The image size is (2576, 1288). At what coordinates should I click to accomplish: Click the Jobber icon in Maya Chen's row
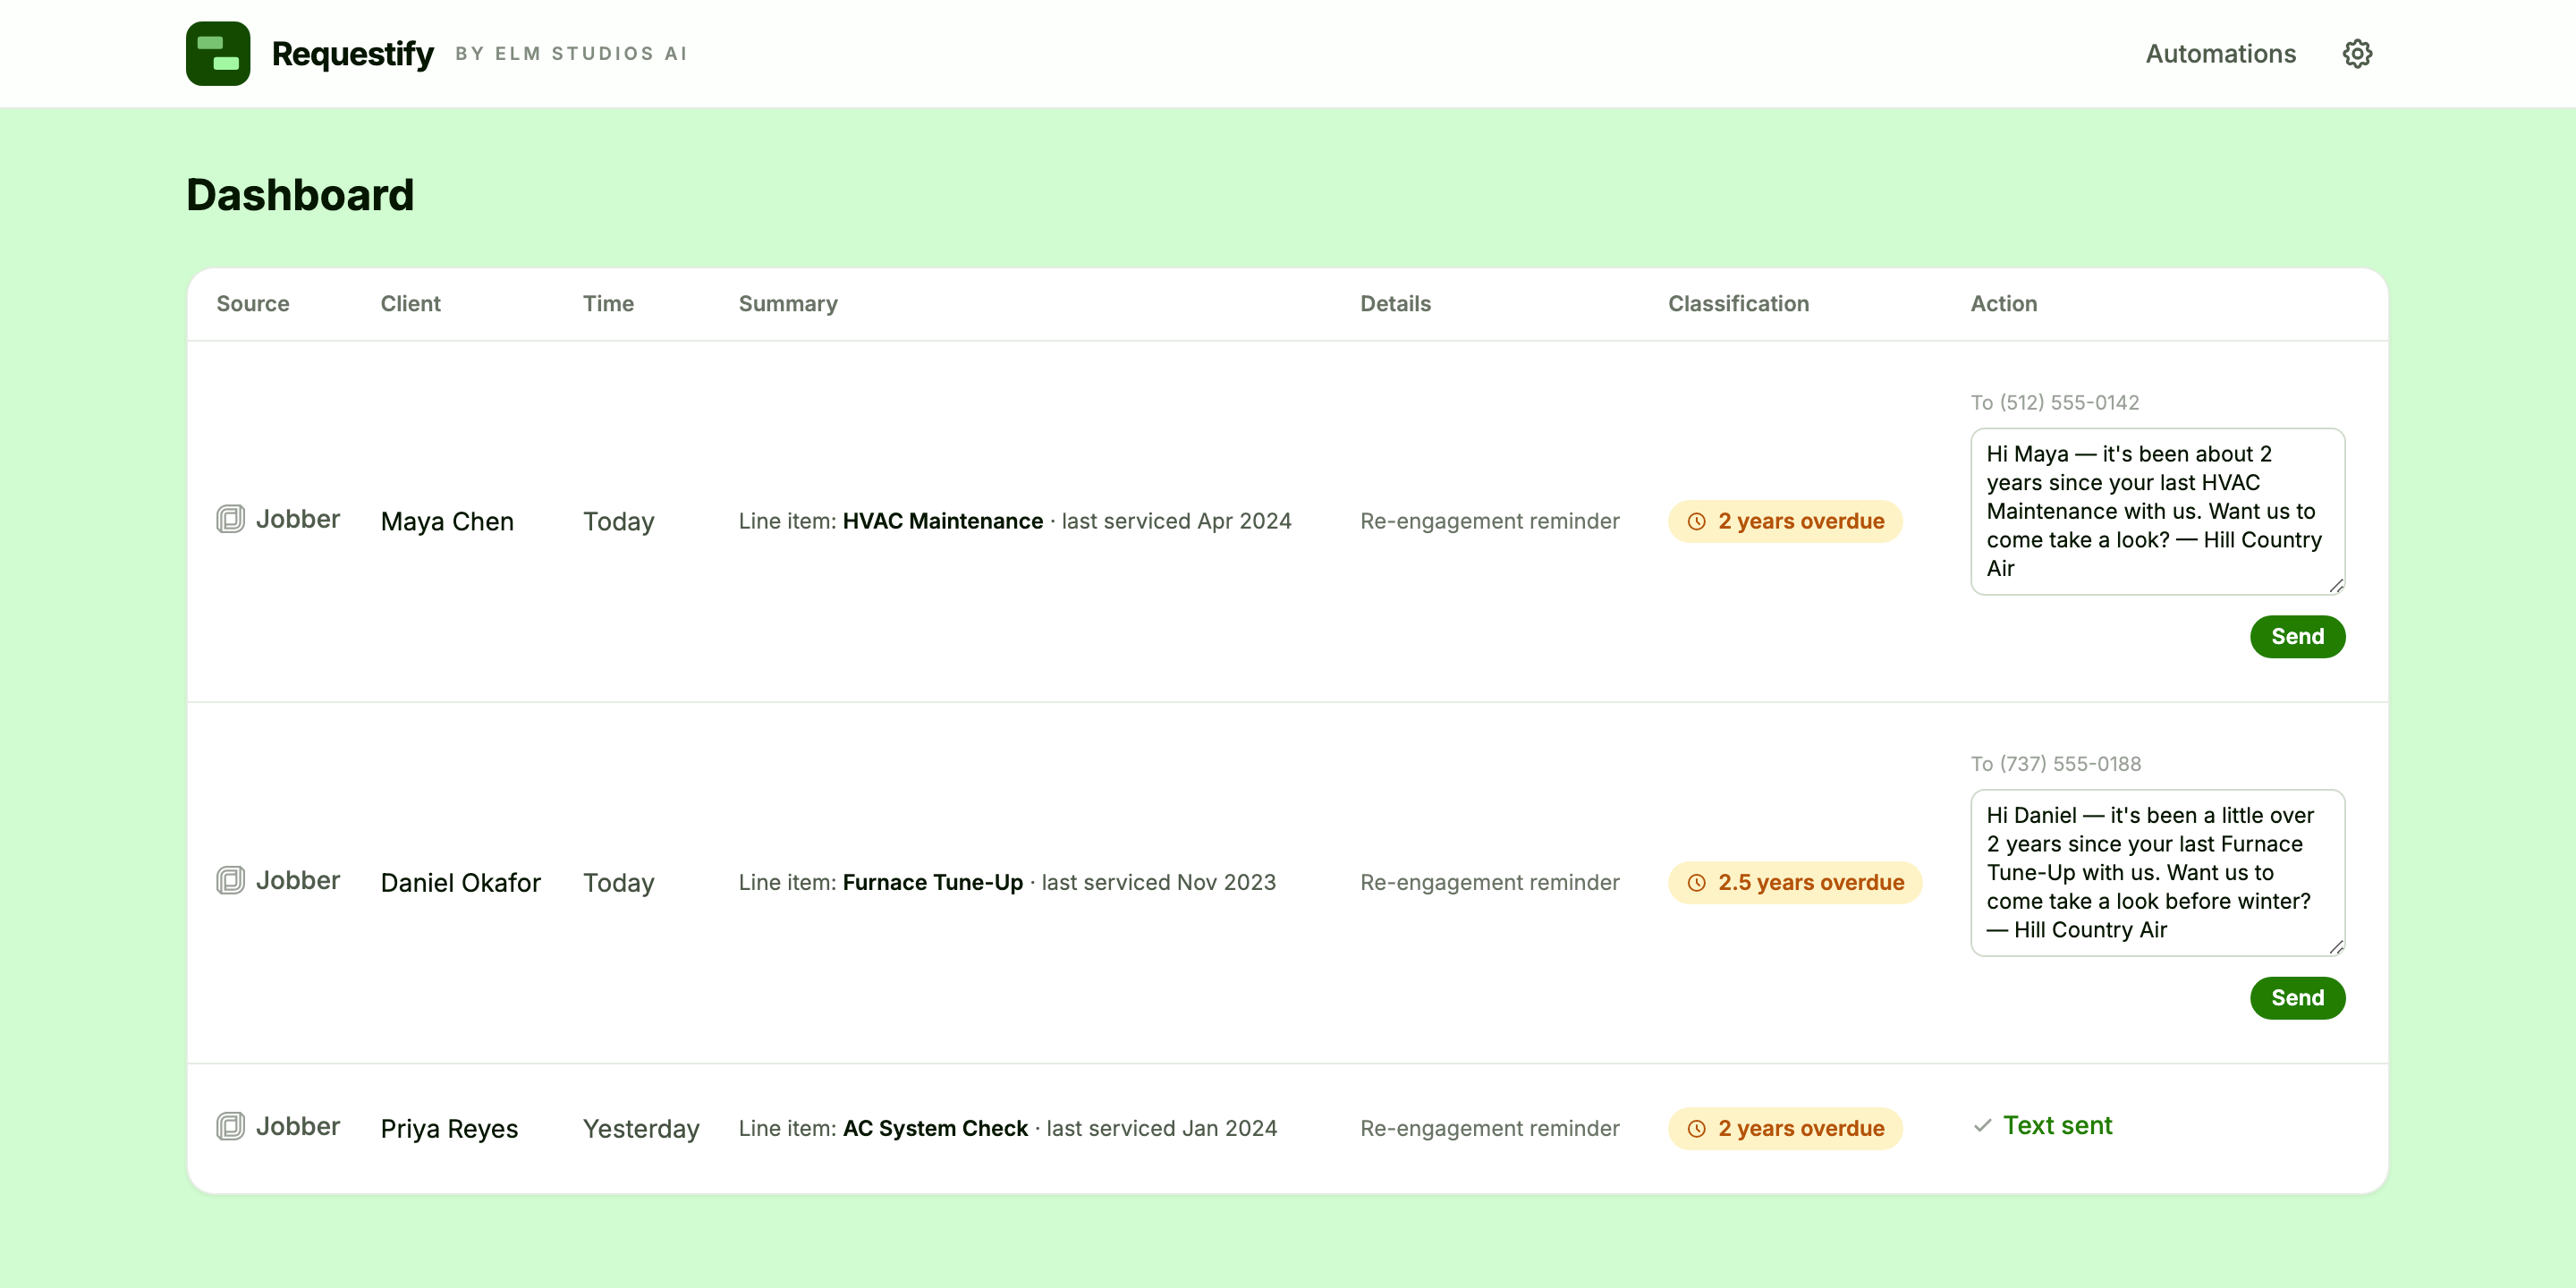(x=230, y=519)
